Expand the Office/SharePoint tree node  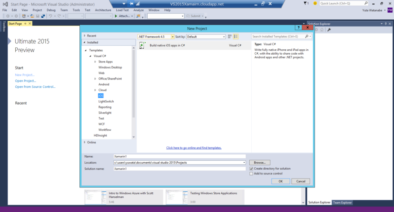tap(95, 79)
